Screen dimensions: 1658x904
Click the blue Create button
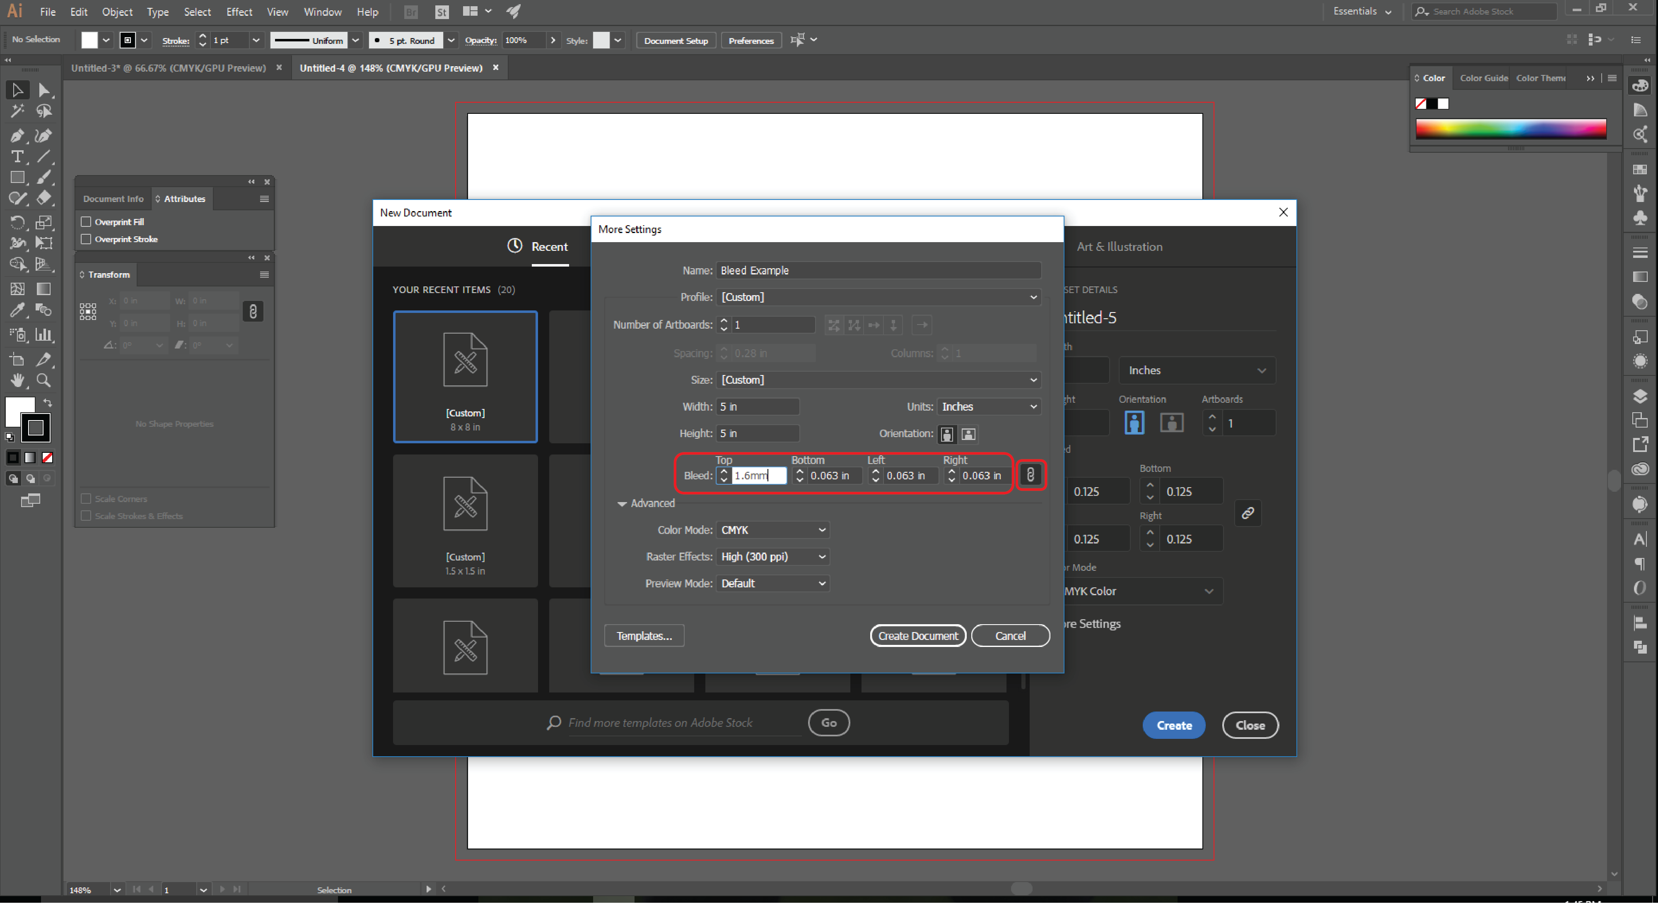[1174, 726]
